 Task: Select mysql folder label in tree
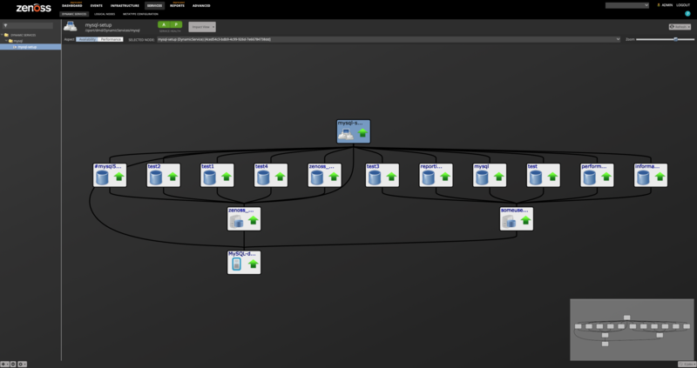[x=18, y=41]
